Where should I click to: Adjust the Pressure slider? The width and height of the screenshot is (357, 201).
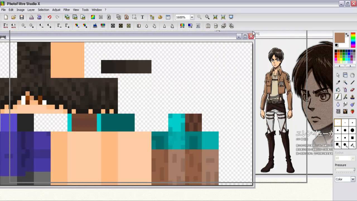(345, 170)
